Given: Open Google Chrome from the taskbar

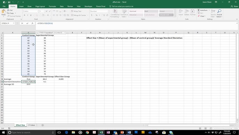Looking at the screenshot, I should pos(87,133).
